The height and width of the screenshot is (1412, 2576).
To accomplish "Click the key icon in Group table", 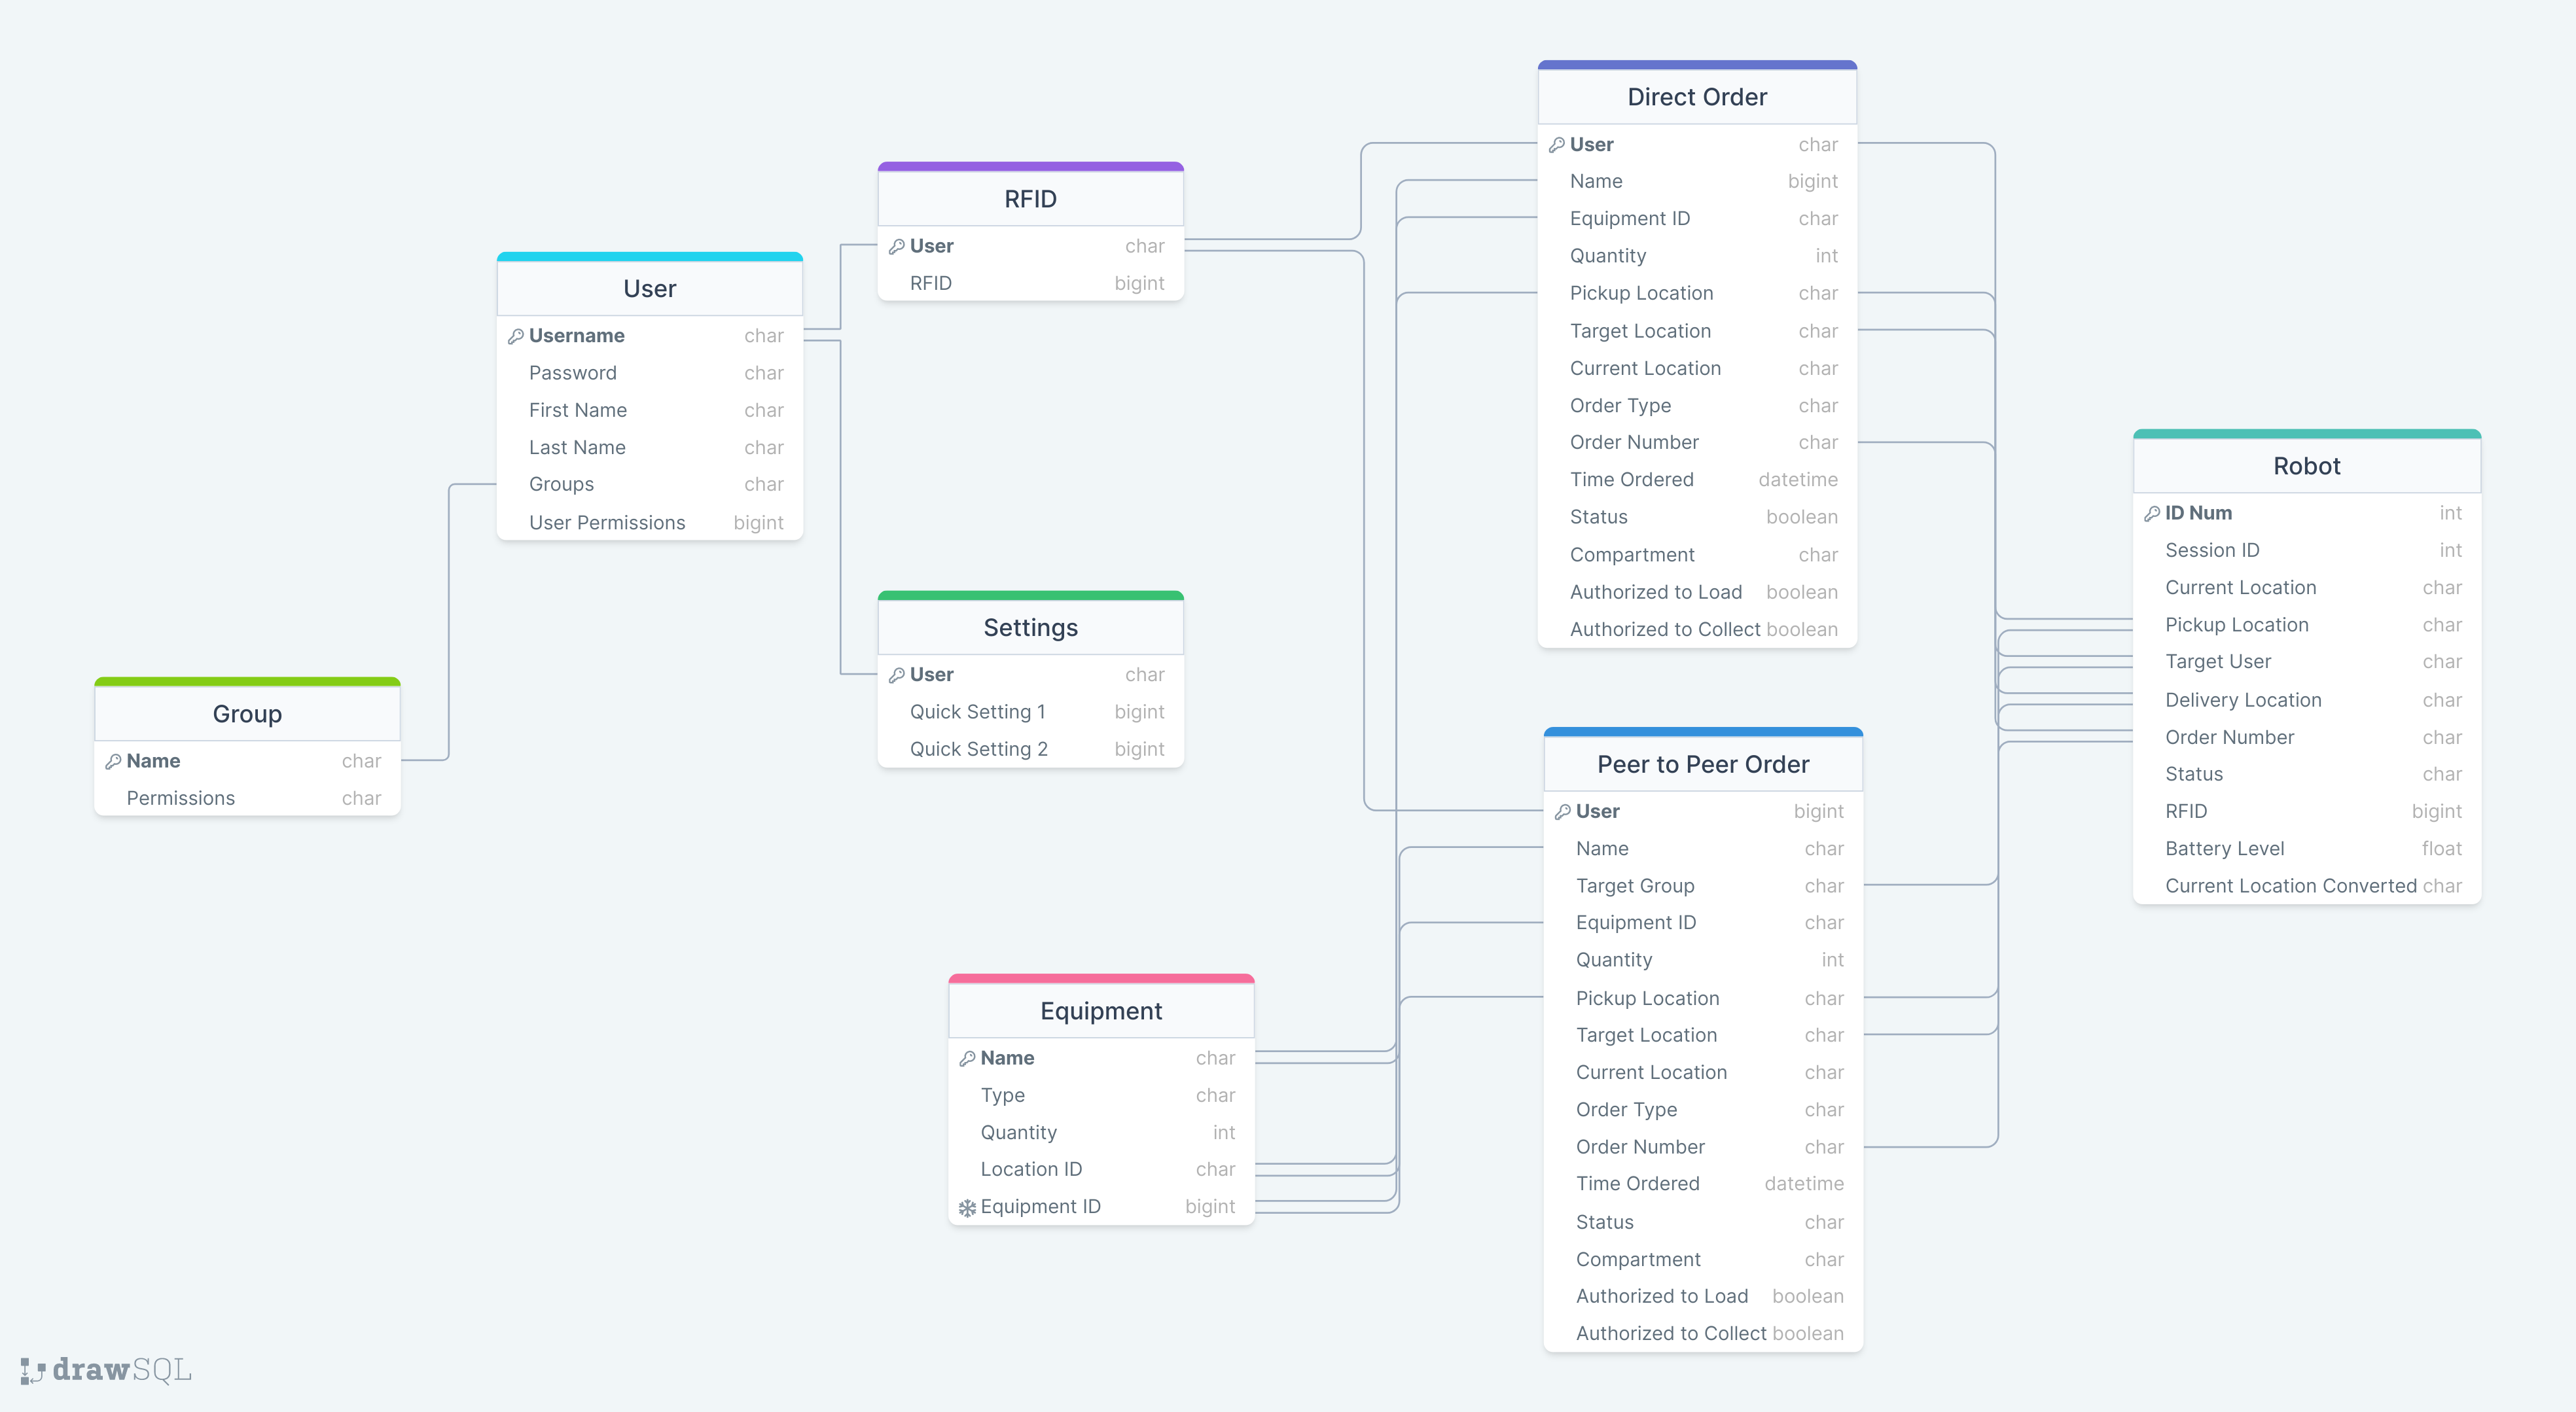I will point(113,761).
